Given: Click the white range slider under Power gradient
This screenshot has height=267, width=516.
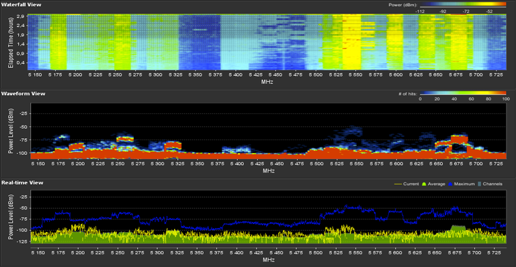Looking at the screenshot, I should [463, 7].
